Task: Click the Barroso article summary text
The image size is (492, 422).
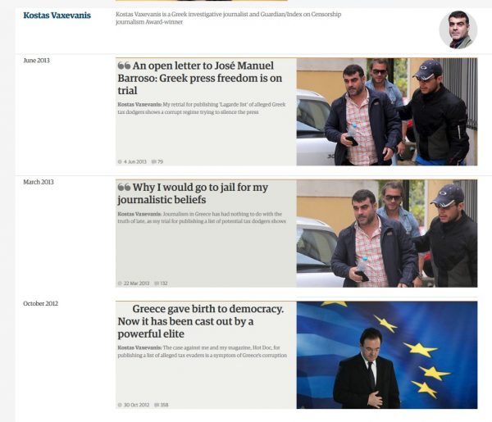Action: 202,108
